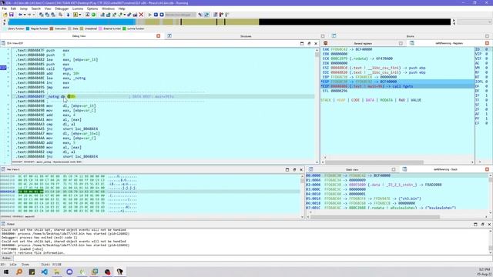Pause the debugged process
This screenshot has height=277, width=493.
[156, 15]
